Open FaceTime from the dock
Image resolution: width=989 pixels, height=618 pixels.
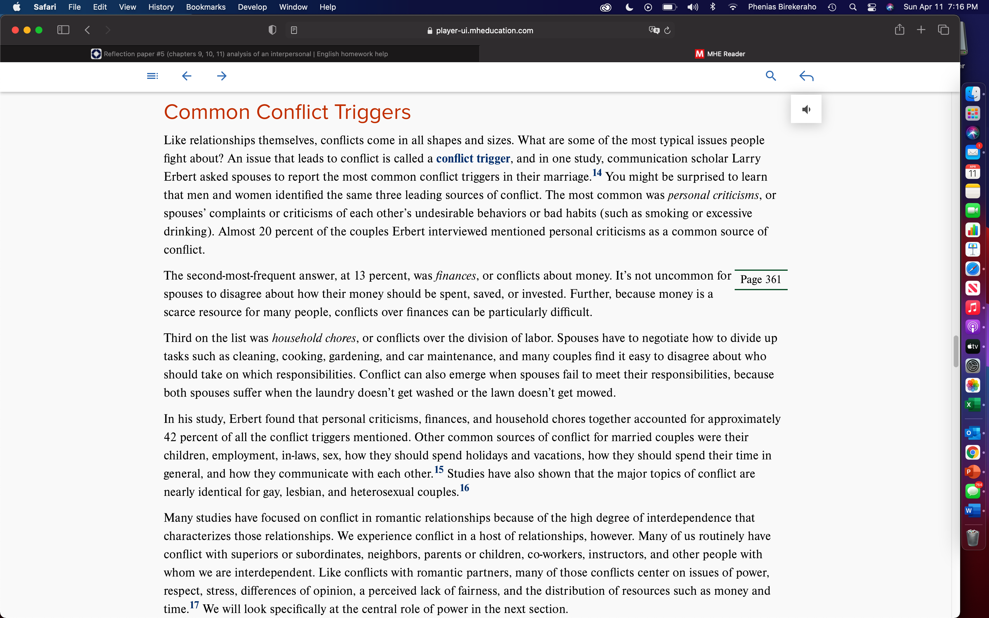[973, 210]
